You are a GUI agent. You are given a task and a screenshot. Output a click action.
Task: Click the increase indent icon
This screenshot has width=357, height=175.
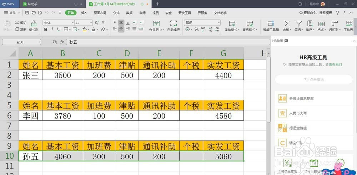pyautogui.click(x=142, y=22)
